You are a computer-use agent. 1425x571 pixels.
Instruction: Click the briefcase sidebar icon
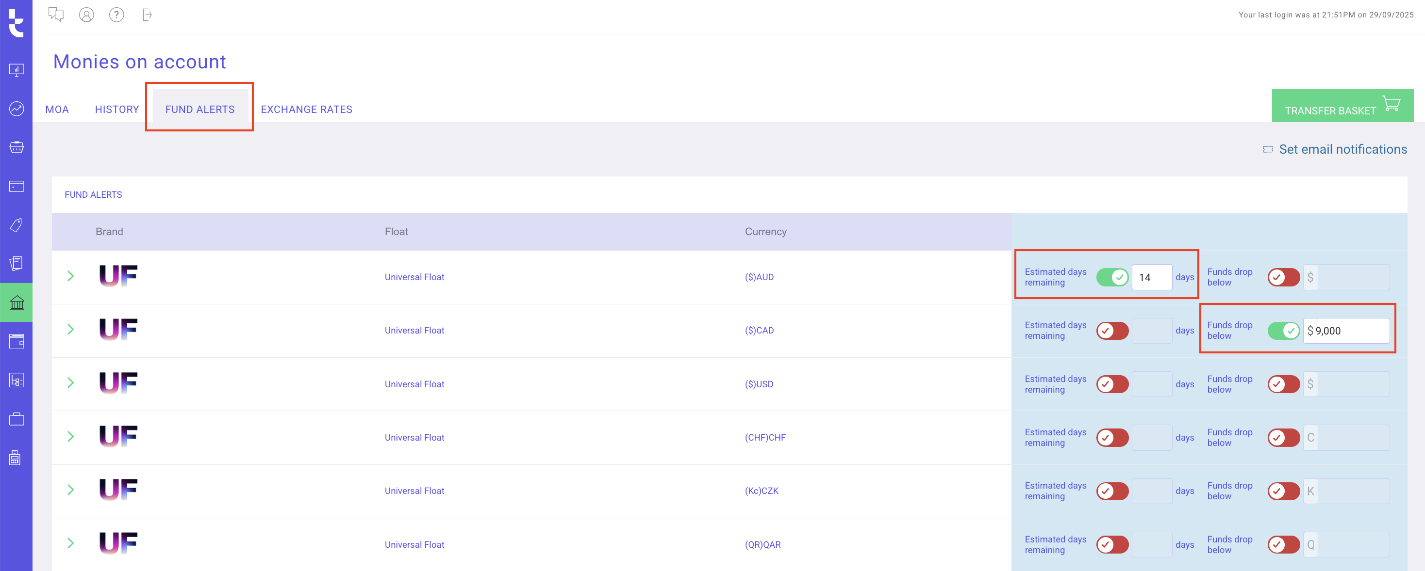17,419
